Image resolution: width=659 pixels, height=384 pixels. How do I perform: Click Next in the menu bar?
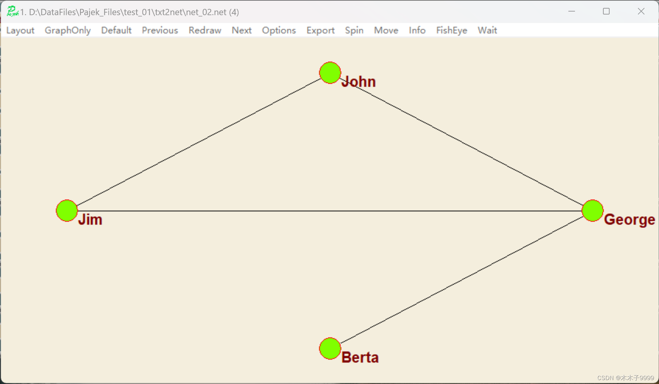(242, 30)
